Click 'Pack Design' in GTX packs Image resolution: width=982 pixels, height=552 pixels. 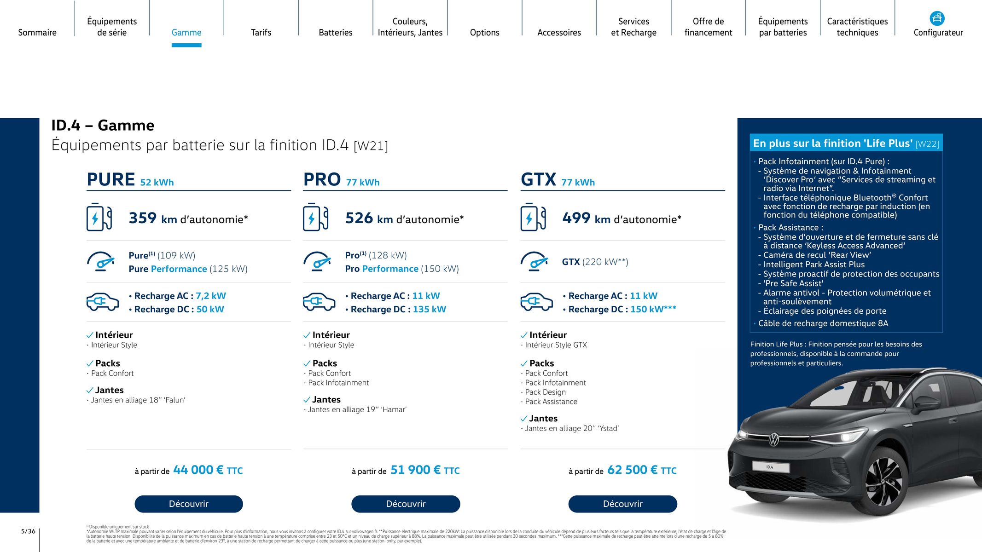pyautogui.click(x=546, y=392)
